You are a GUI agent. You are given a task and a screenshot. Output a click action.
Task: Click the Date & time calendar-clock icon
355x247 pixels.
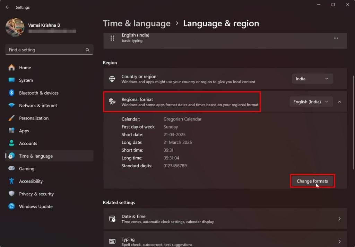point(112,219)
